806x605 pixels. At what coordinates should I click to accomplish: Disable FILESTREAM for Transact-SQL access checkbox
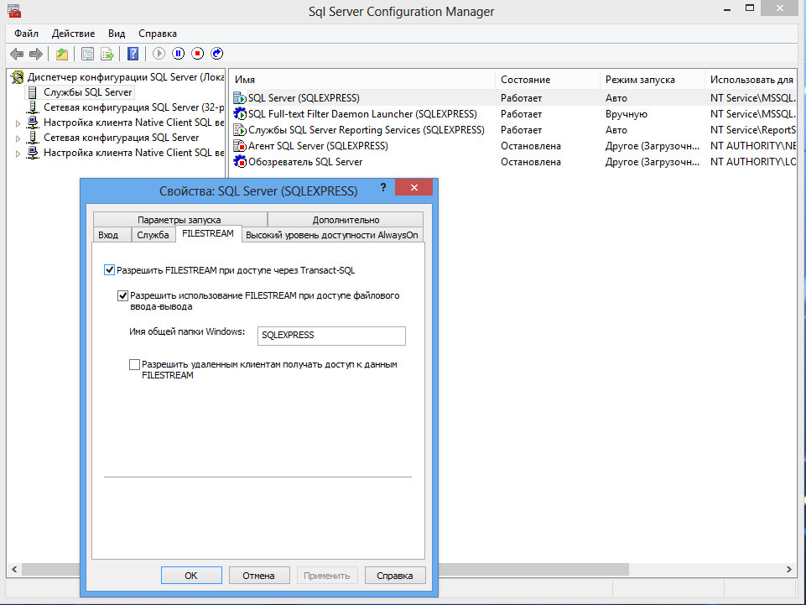[109, 270]
